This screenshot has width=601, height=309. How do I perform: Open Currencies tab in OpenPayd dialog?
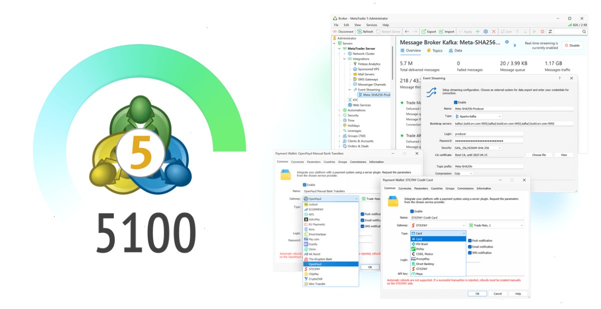297,162
